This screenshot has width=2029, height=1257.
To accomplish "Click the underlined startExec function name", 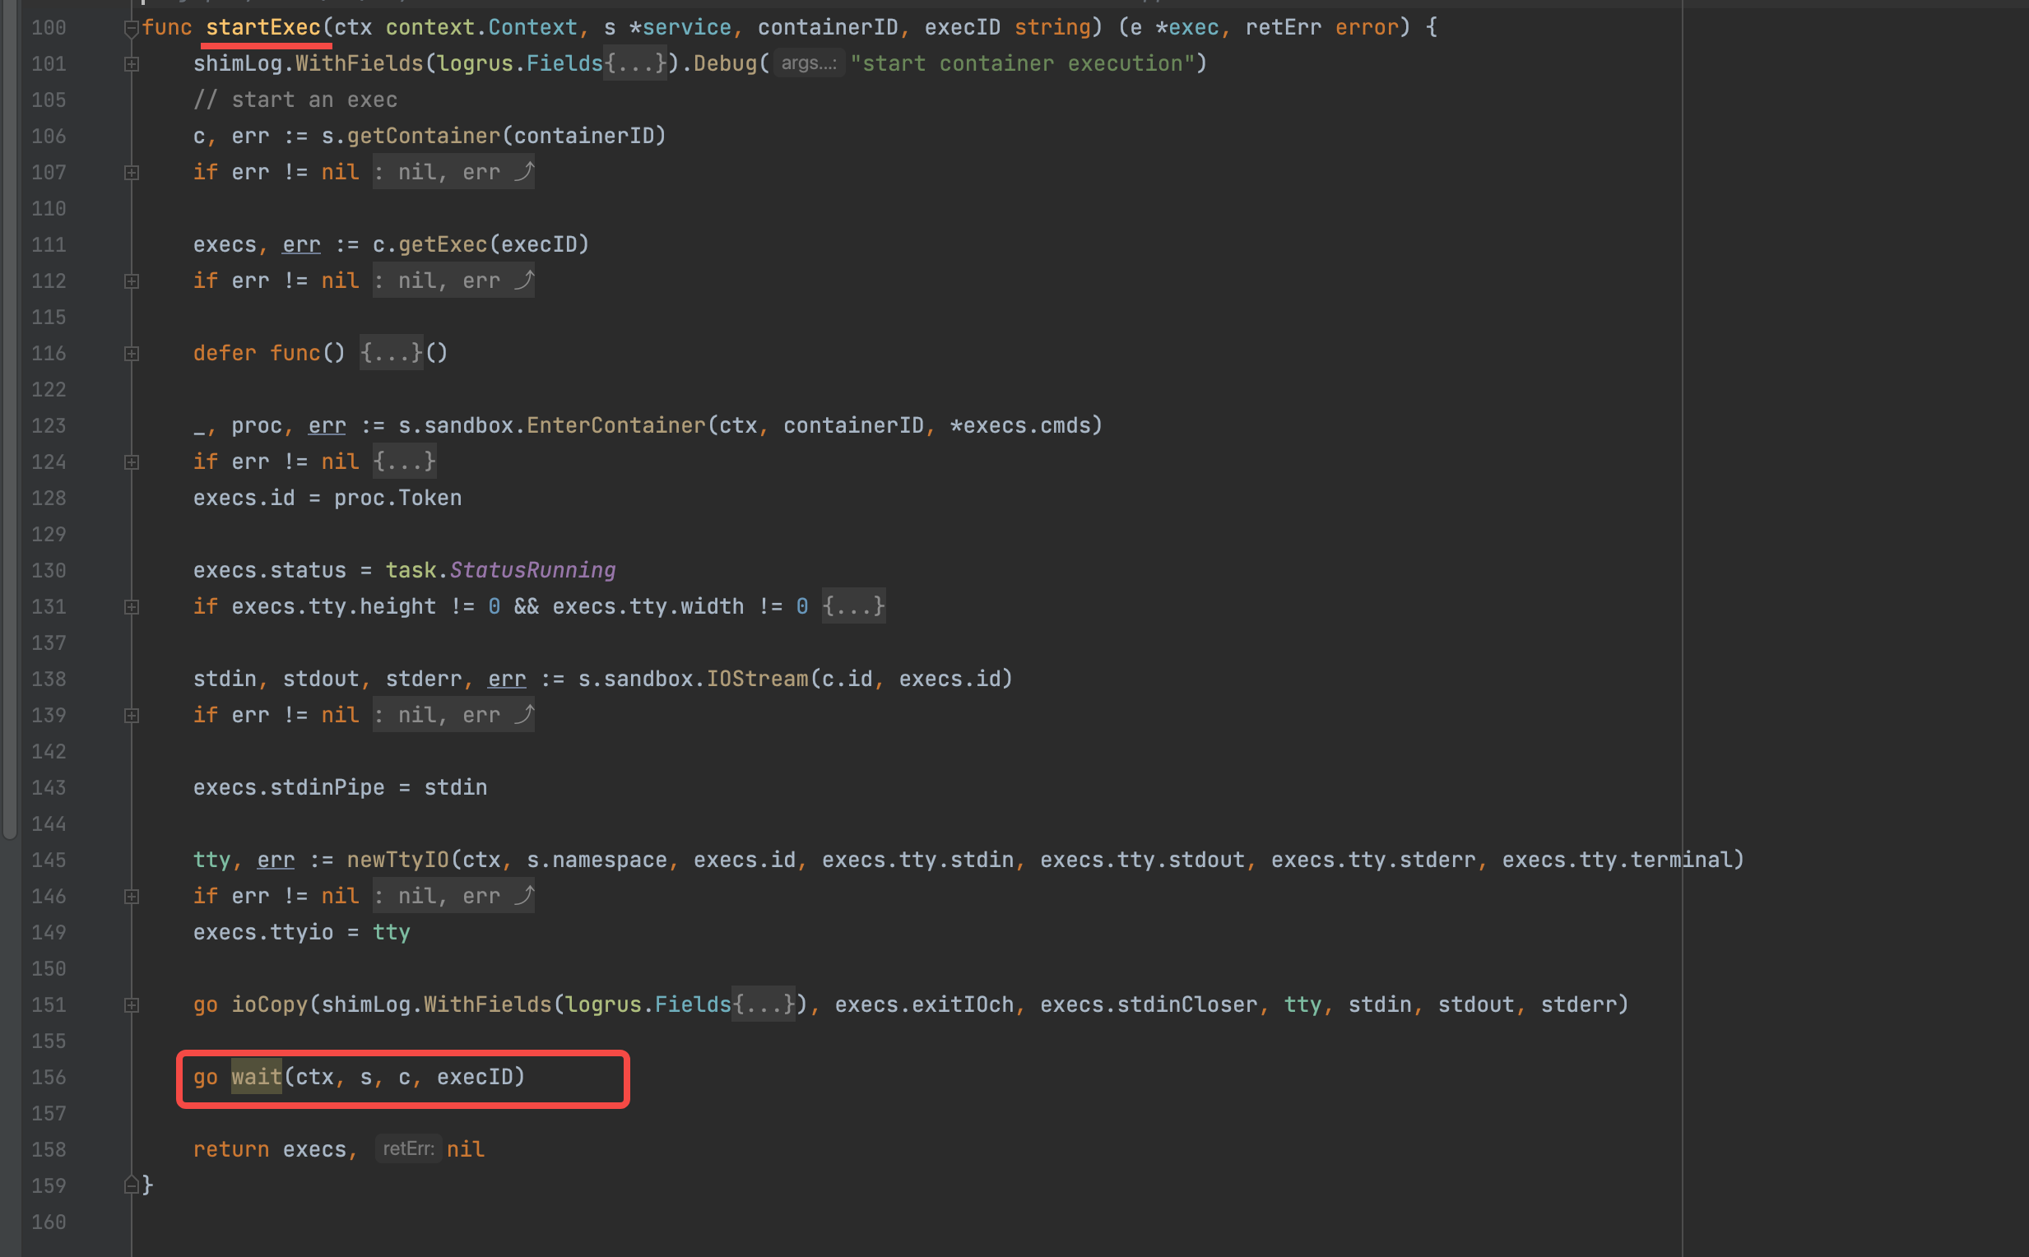I will pos(265,26).
